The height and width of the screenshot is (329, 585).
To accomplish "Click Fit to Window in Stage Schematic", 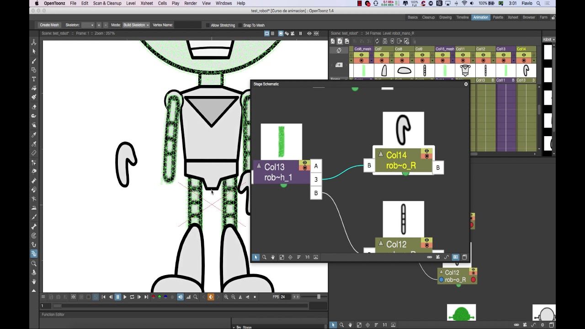I will (x=282, y=257).
